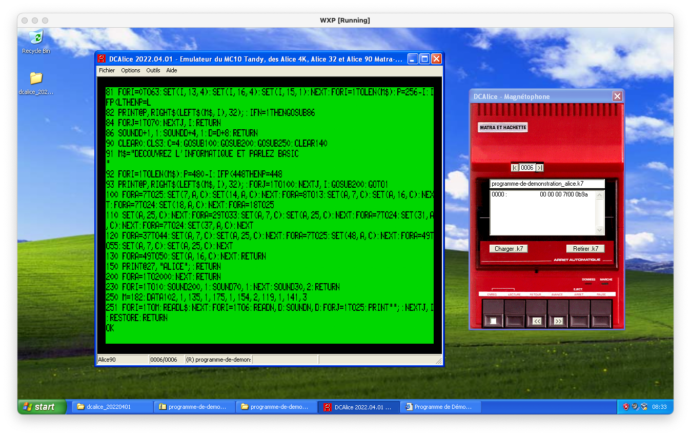
Task: Click BASIC line 250 M=182 DATA
Action: [x=206, y=298]
